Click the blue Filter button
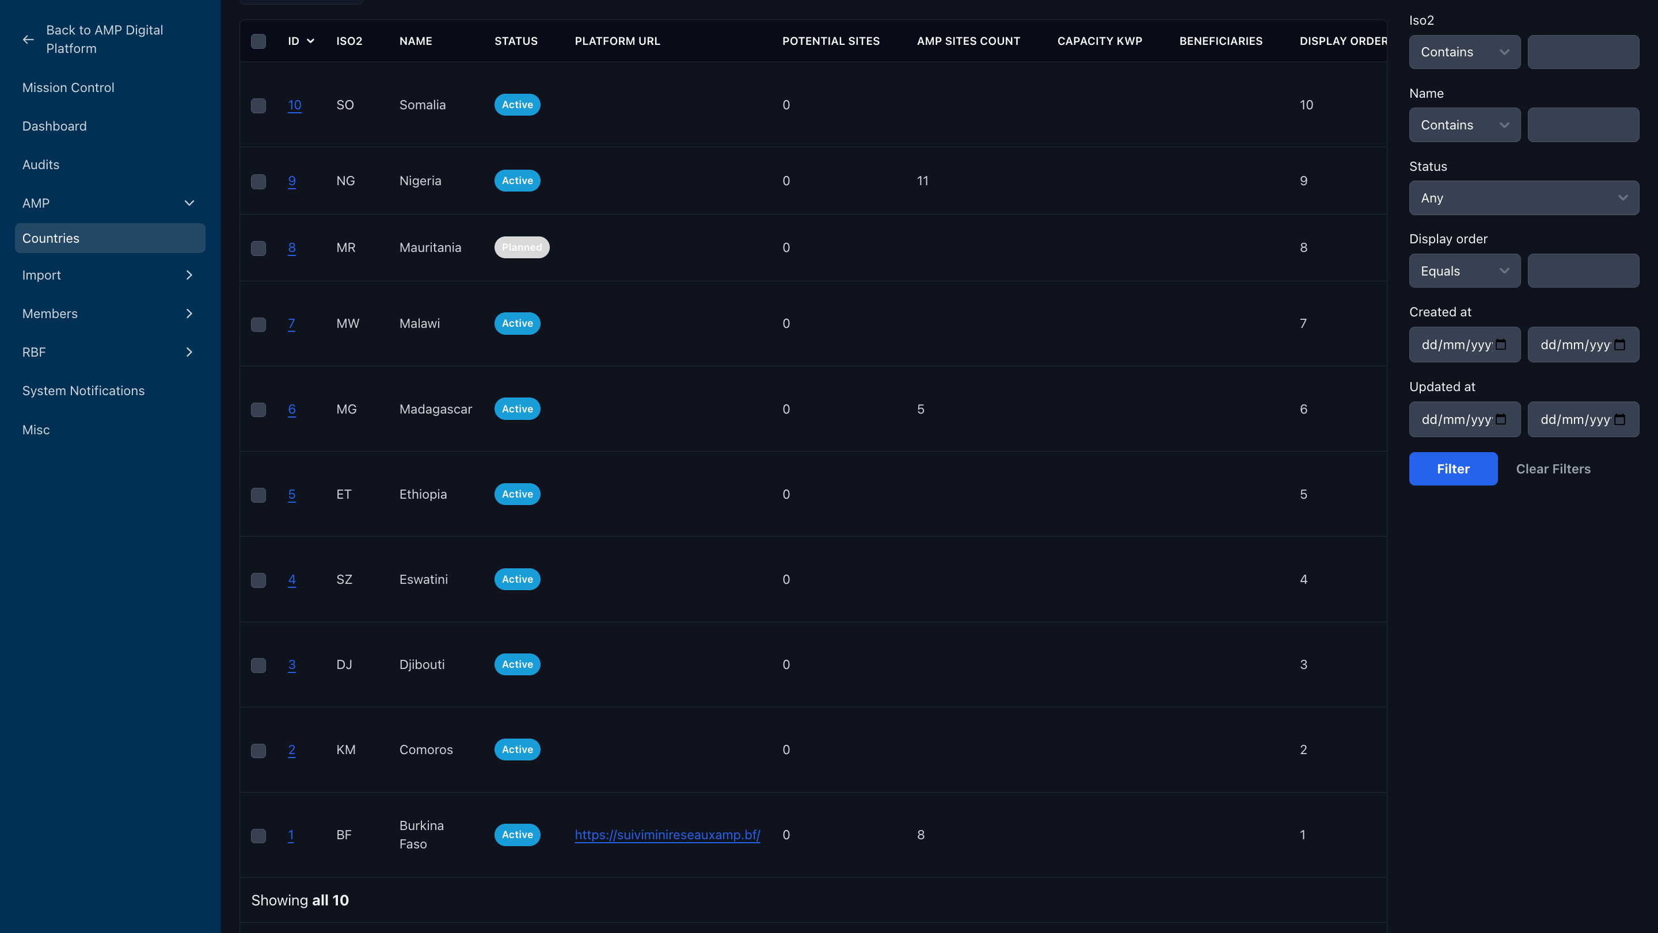The height and width of the screenshot is (933, 1658). [1452, 469]
